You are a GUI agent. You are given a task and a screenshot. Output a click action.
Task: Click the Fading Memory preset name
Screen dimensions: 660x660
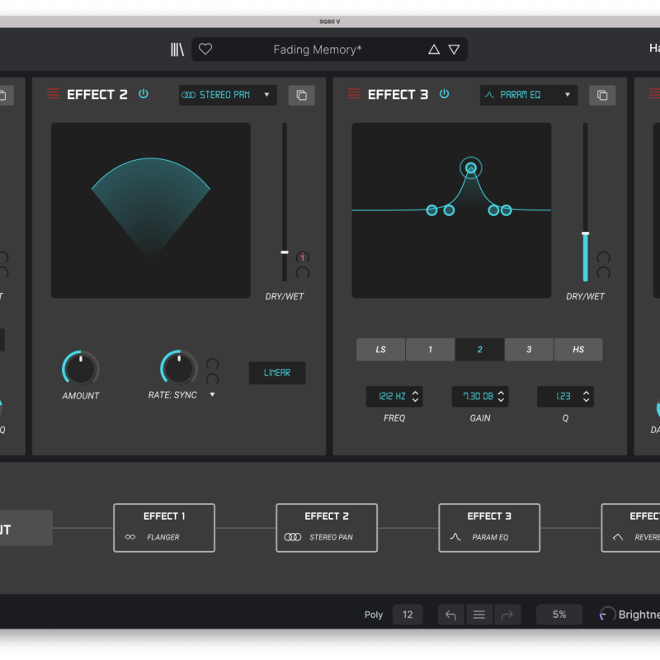pyautogui.click(x=318, y=49)
